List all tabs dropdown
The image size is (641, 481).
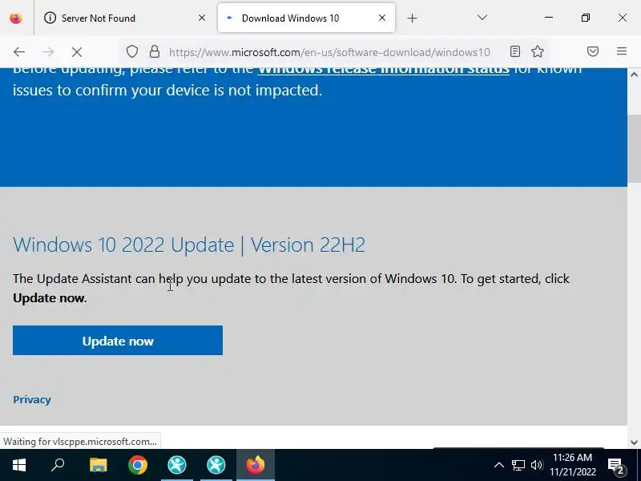coord(482,18)
